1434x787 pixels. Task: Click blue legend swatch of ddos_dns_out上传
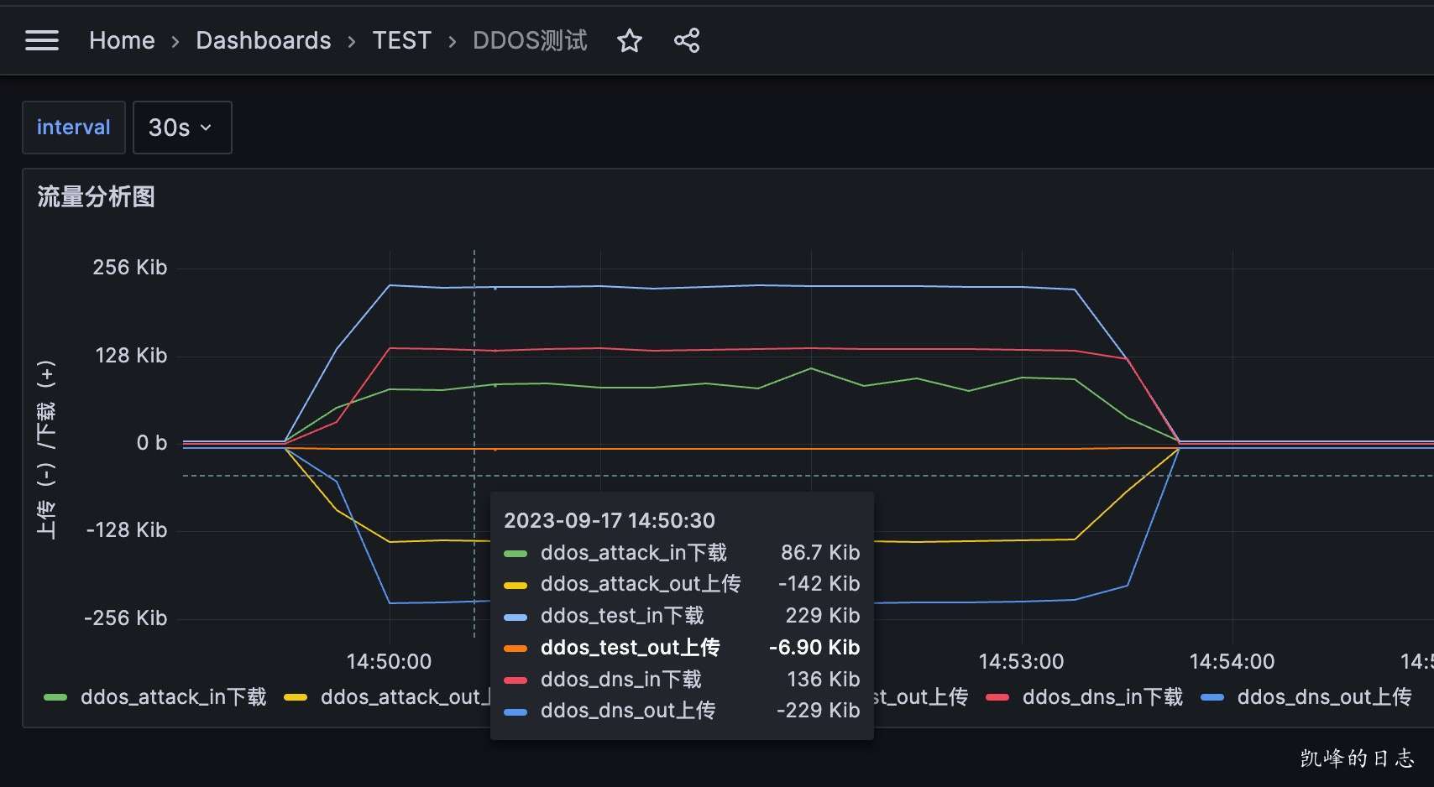pyautogui.click(x=1212, y=697)
